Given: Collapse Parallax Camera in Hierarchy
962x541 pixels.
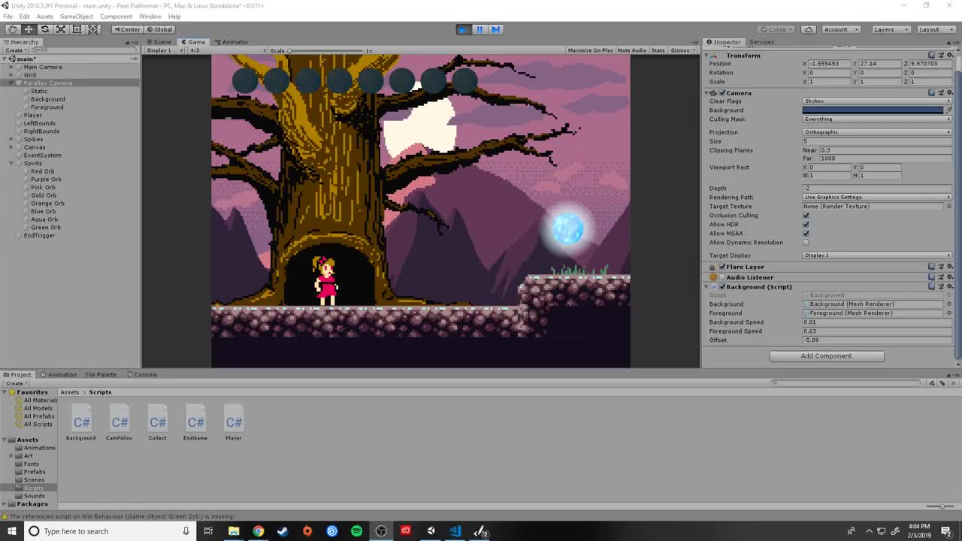Looking at the screenshot, I should tap(11, 83).
